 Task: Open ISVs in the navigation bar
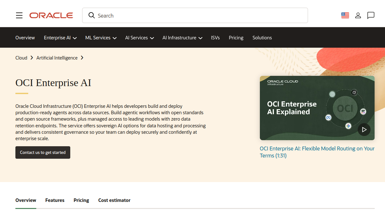click(x=215, y=38)
